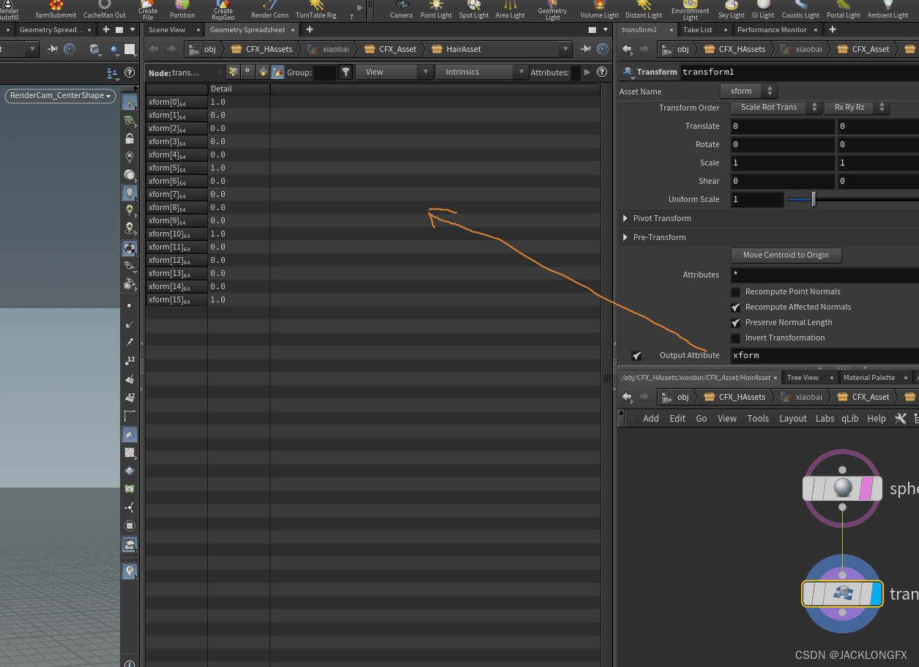Screen dimensions: 919x667
Task: Click the Partition shelf tool
Action: coord(182,10)
